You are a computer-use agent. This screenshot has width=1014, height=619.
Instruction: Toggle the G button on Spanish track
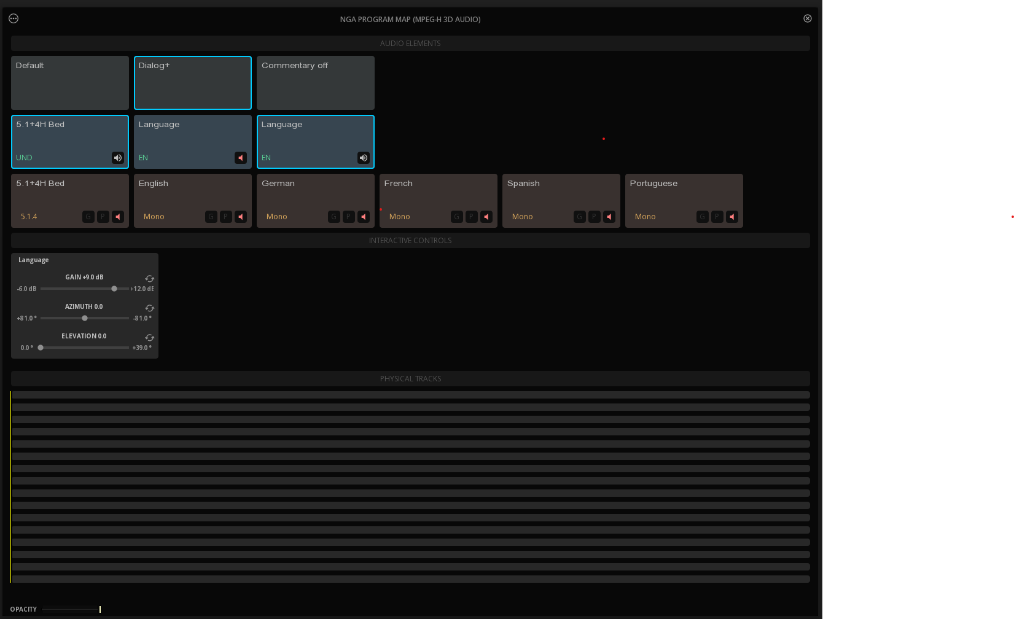coord(580,217)
